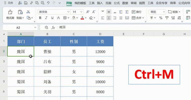This screenshot has height=100, width=191.
Task: Click the sort A-down icon in the quick access bar
Action: pos(20,3)
